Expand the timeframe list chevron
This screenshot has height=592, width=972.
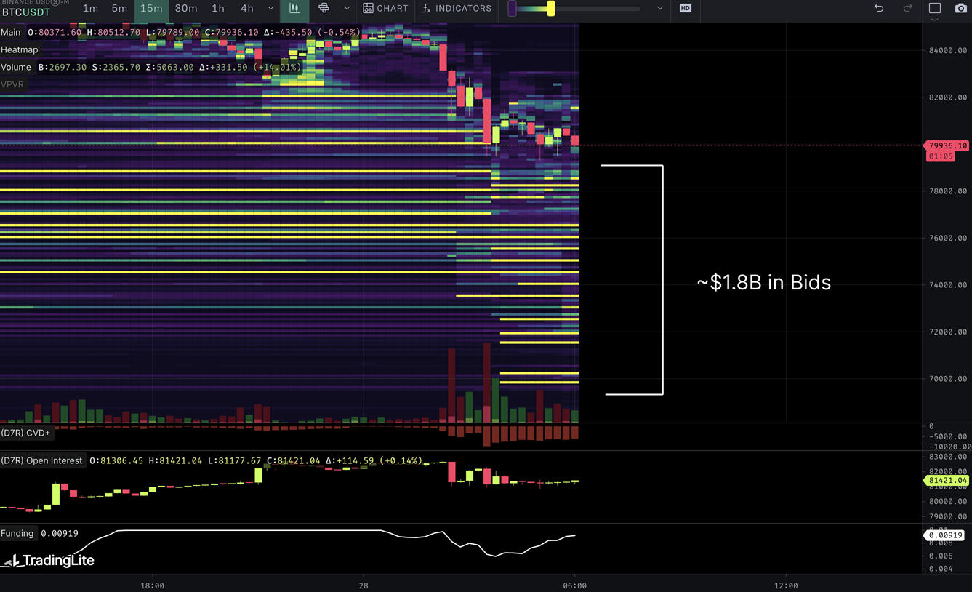click(x=270, y=9)
